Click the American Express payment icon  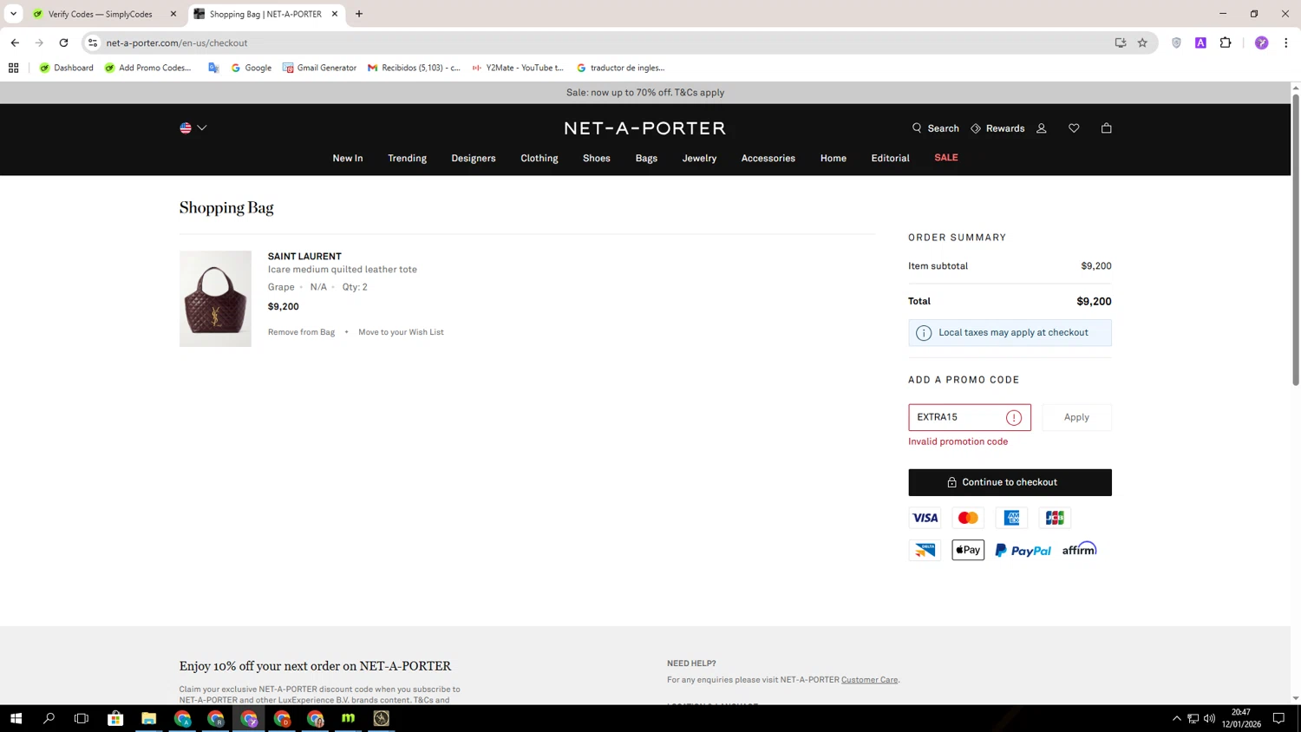(1011, 518)
